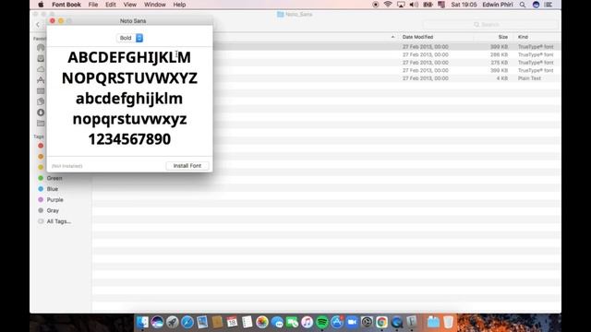This screenshot has width=591, height=332.
Task: Open Spotify from the Dock
Action: [x=322, y=322]
